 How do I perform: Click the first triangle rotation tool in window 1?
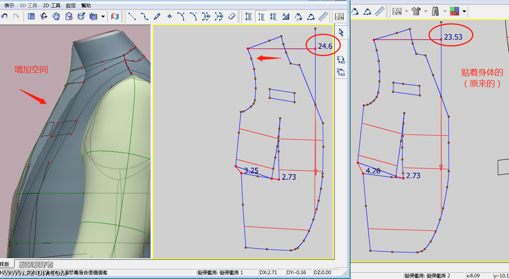[298, 16]
